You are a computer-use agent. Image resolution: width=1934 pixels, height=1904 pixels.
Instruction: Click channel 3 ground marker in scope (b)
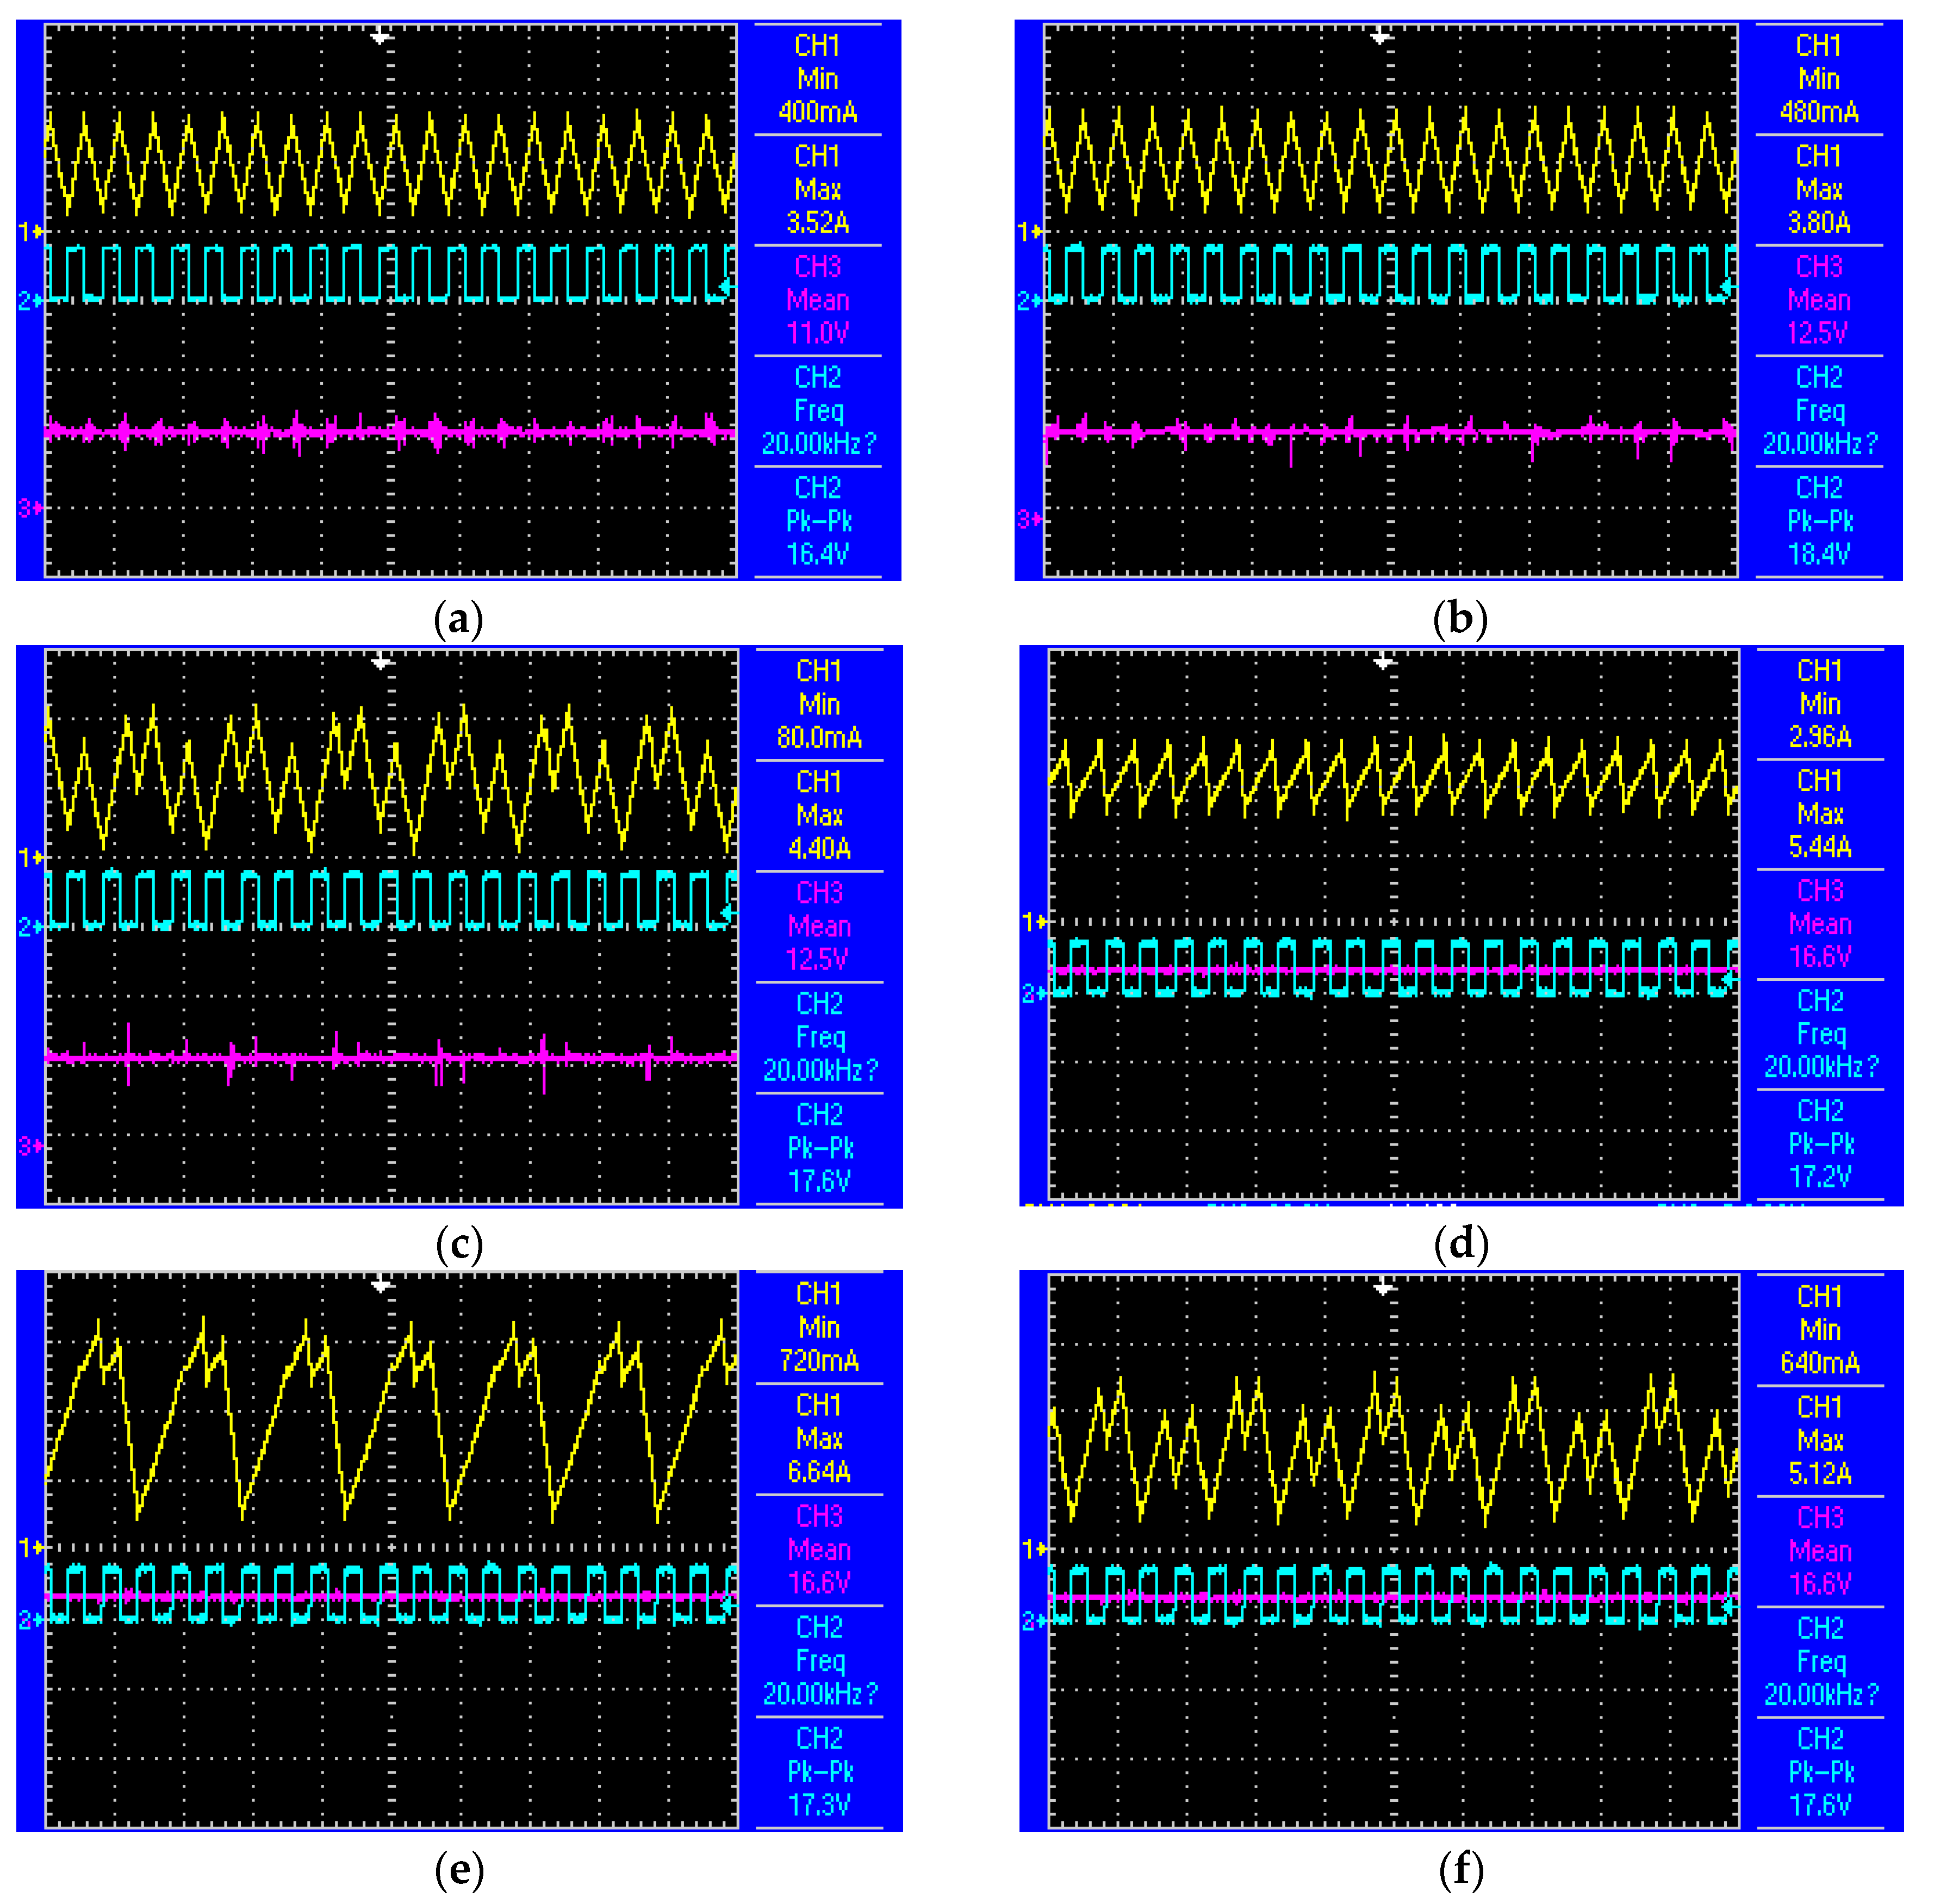coord(1029,519)
